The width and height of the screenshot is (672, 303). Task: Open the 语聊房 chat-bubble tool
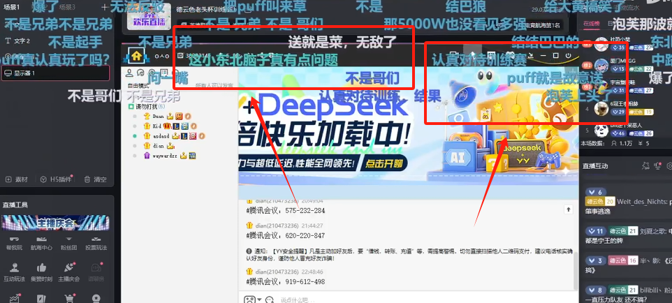[96, 272]
